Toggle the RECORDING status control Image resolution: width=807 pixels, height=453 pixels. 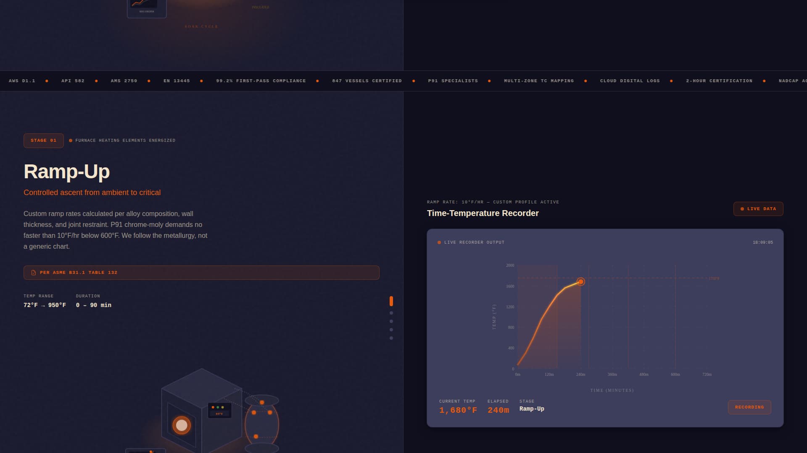tap(749, 407)
